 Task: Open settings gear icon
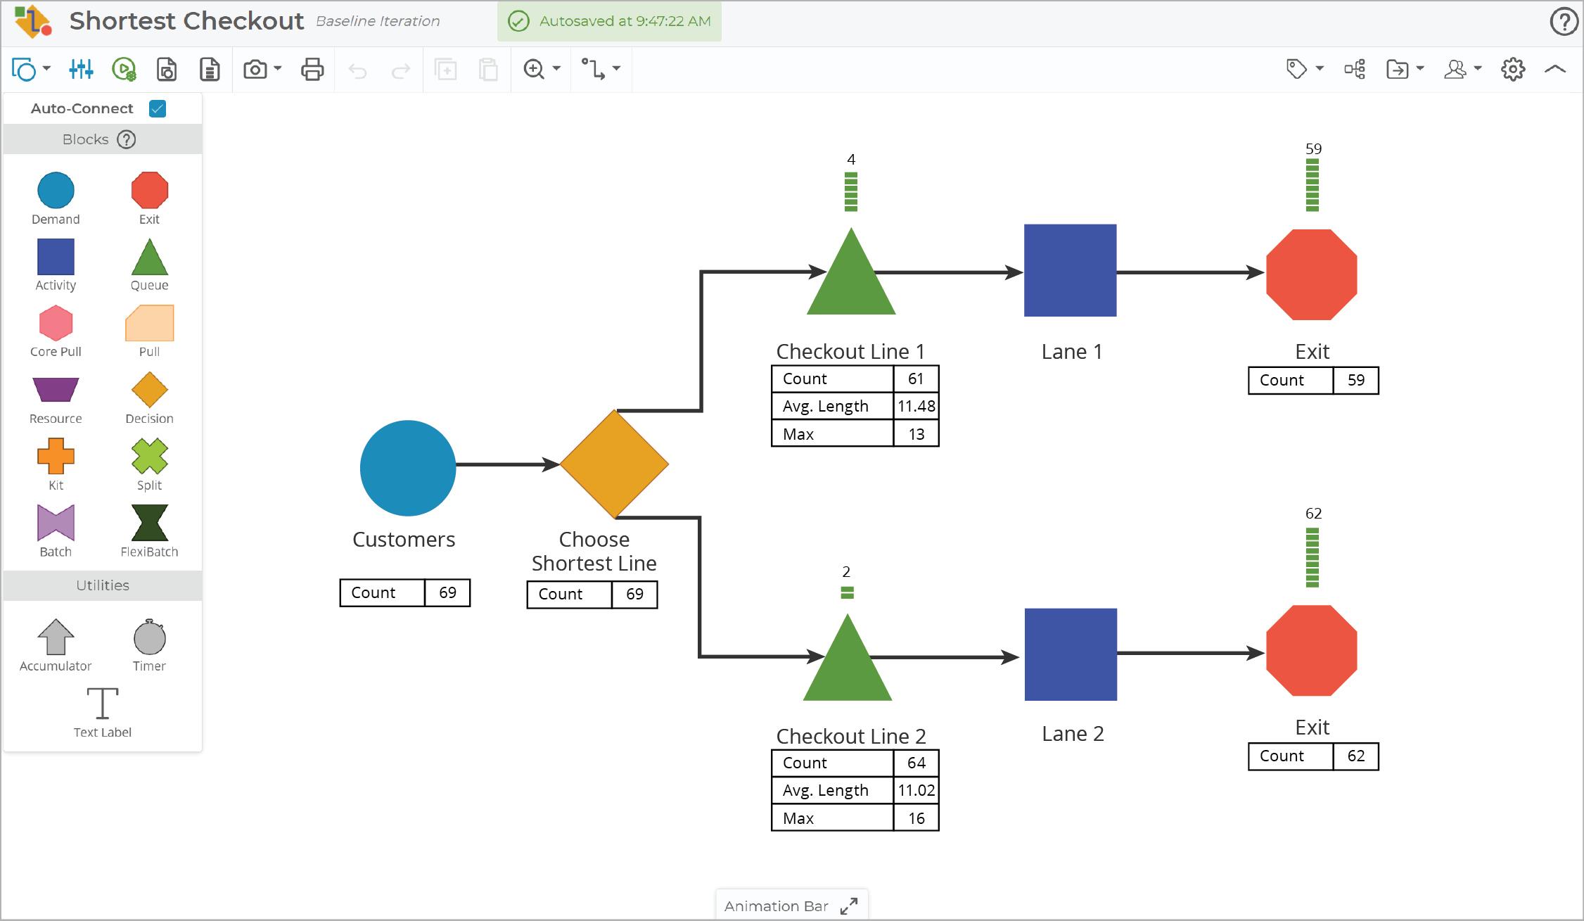click(x=1512, y=69)
